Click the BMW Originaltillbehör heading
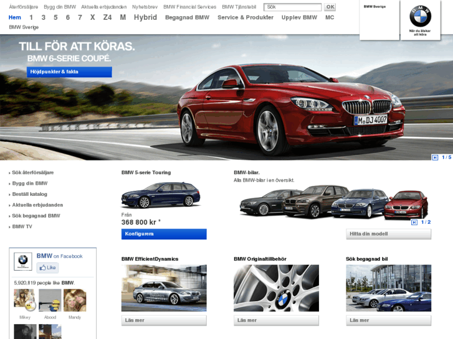Screen dimensions: 453x339 click(260, 259)
